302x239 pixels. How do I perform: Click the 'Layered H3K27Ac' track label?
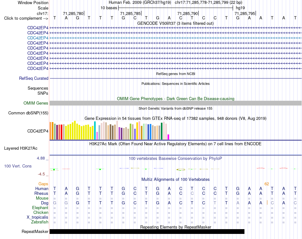(x=21, y=148)
